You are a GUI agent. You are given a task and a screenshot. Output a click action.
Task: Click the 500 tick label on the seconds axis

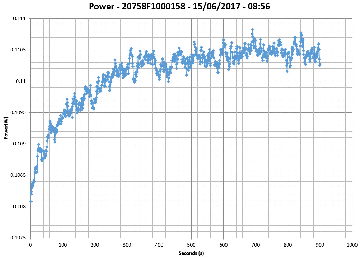(191, 244)
